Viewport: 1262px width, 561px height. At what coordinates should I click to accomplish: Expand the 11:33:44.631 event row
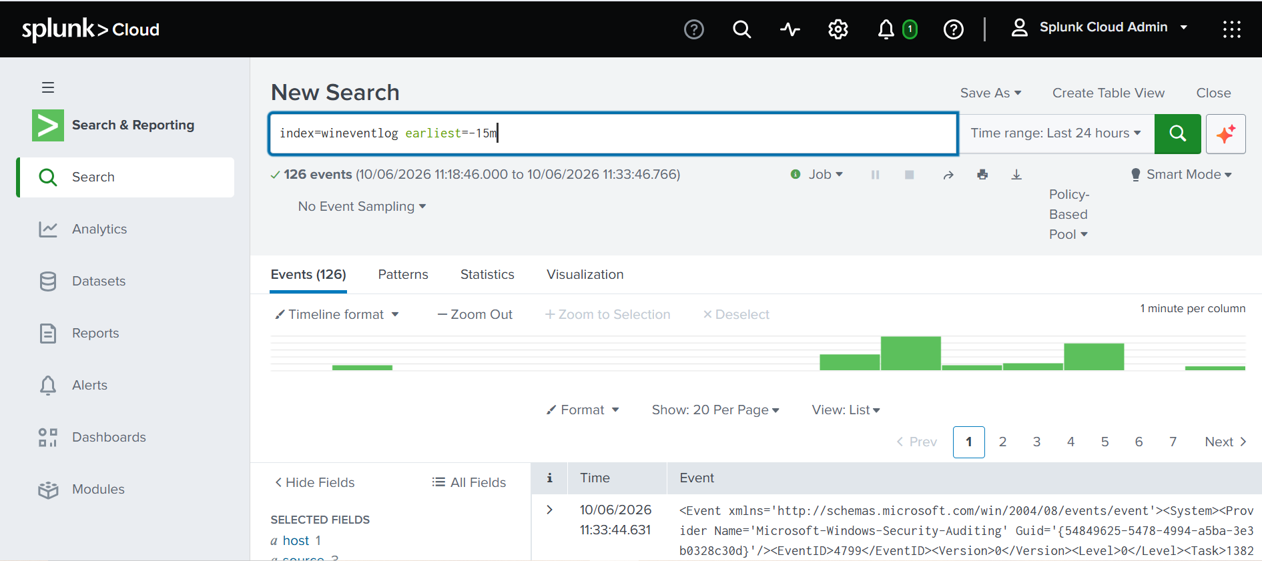click(x=549, y=510)
